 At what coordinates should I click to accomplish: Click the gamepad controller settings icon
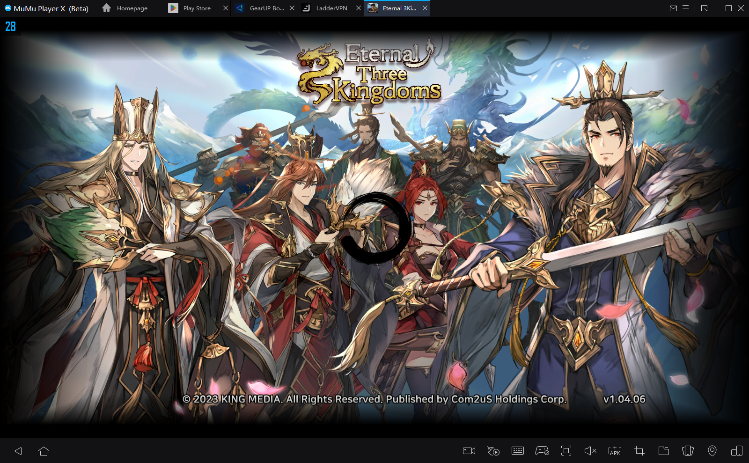tap(542, 451)
